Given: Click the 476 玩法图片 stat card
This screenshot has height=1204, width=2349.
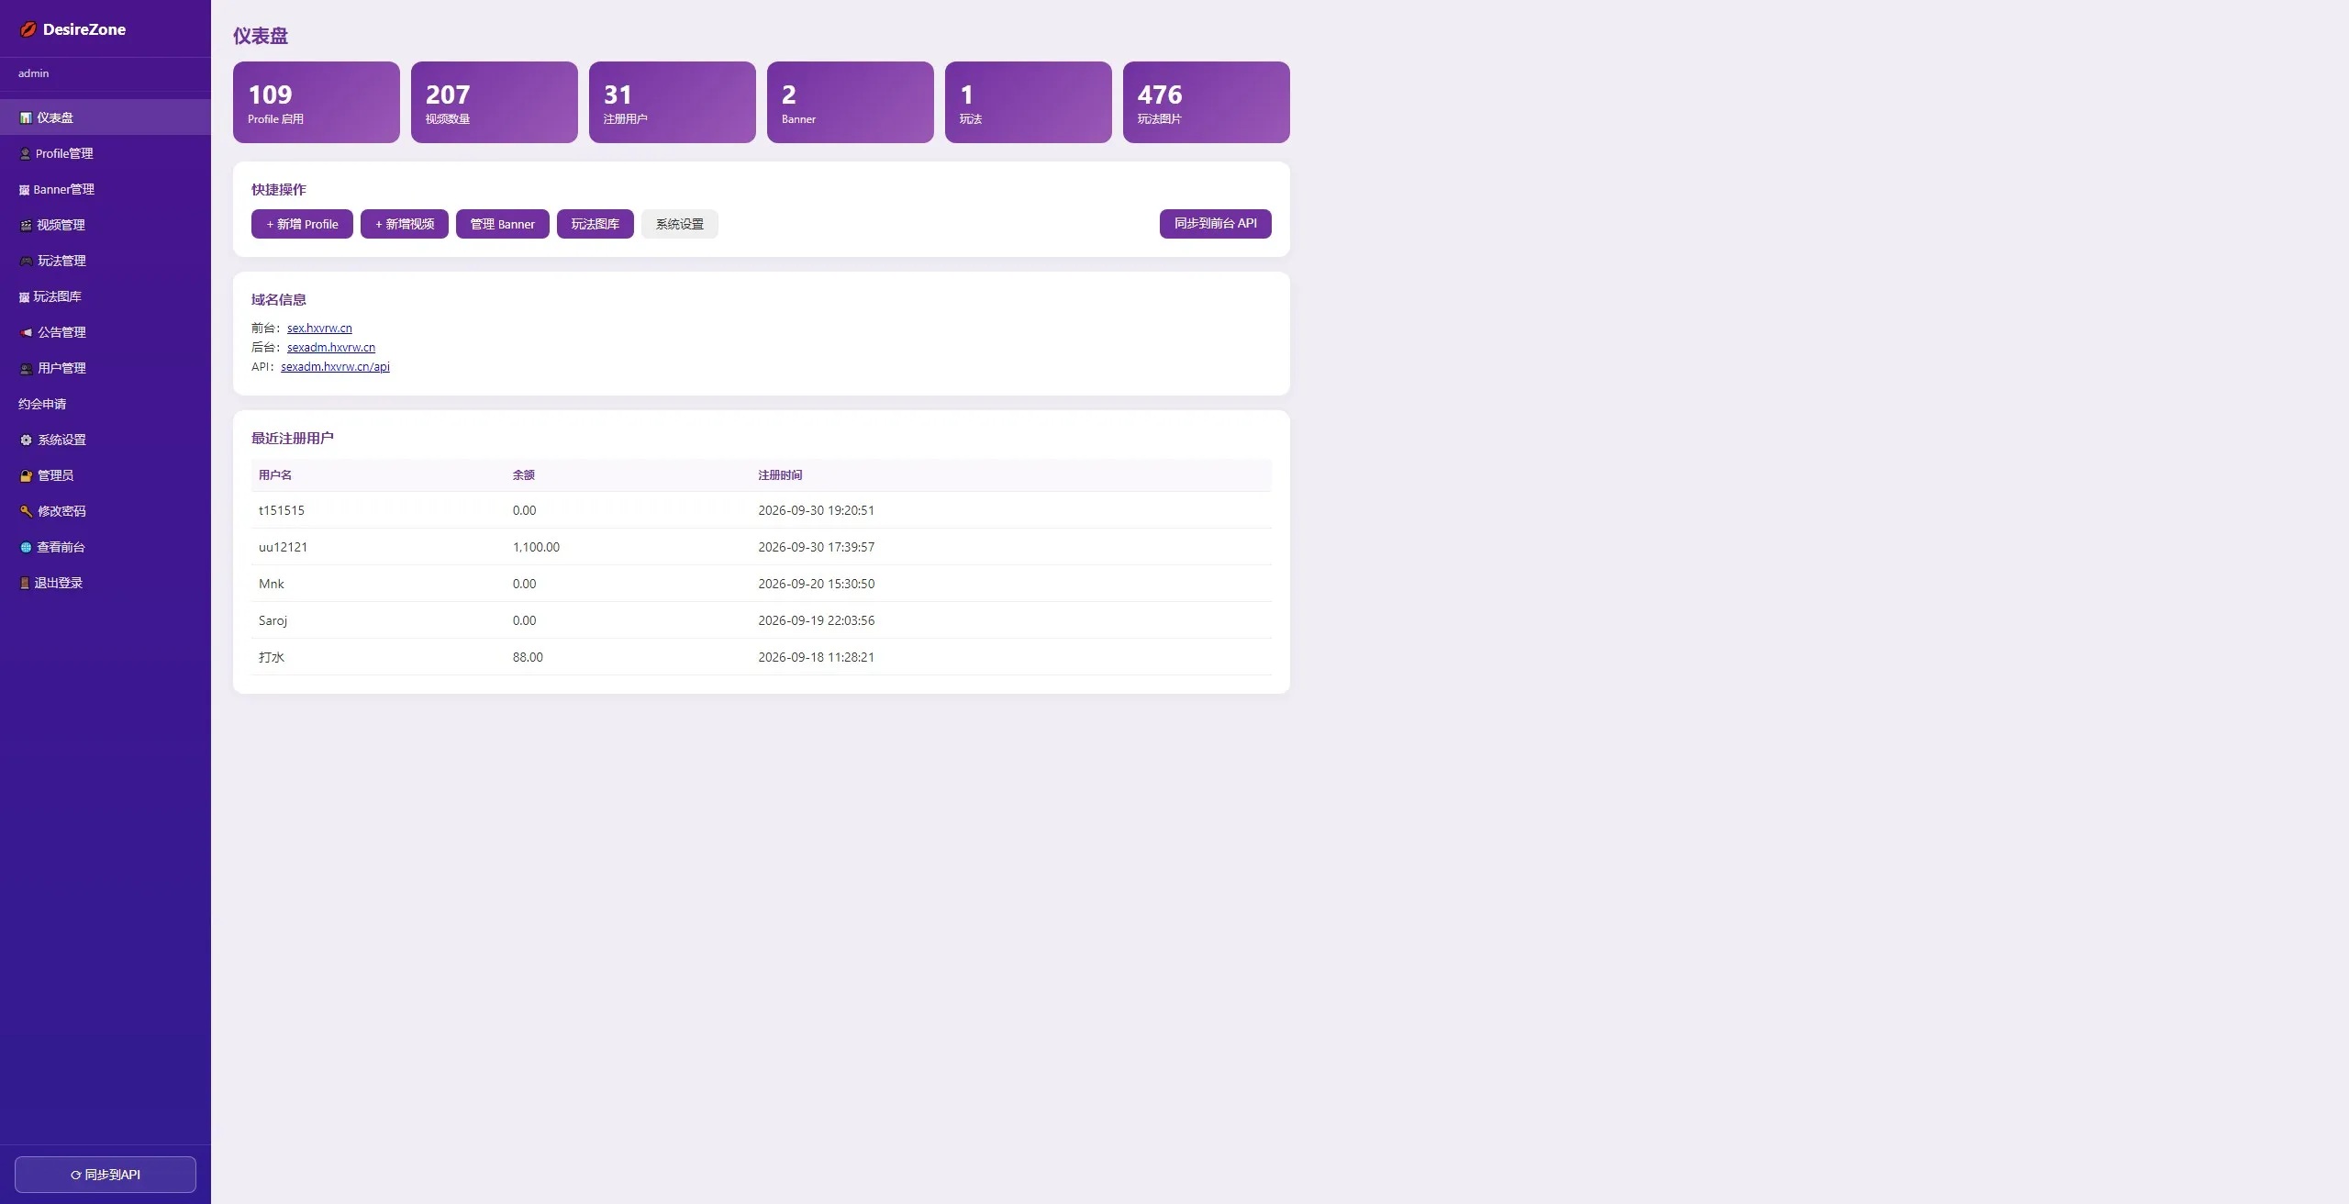Looking at the screenshot, I should click(x=1207, y=102).
